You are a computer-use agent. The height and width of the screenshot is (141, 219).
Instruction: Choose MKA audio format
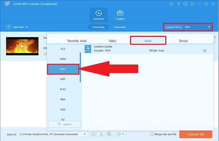pyautogui.click(x=63, y=99)
